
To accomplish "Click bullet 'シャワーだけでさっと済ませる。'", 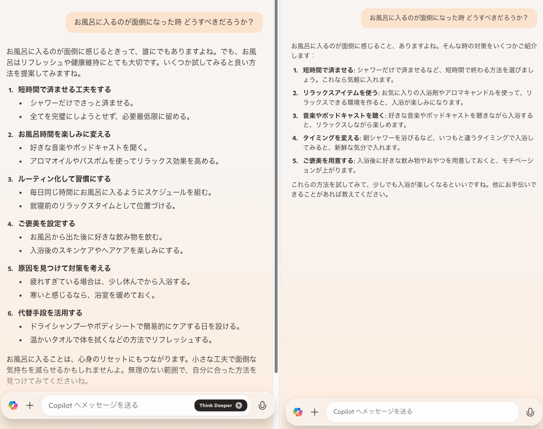I will coord(82,103).
